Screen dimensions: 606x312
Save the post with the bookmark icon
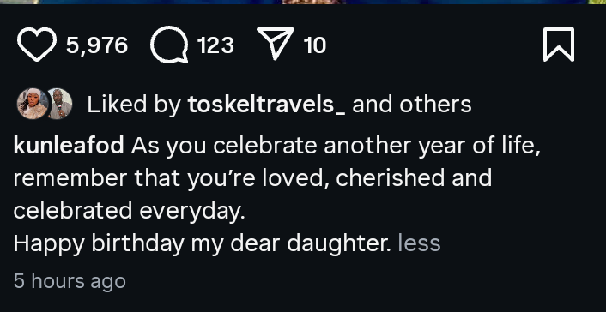point(559,45)
